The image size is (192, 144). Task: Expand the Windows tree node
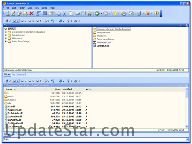[6, 38]
